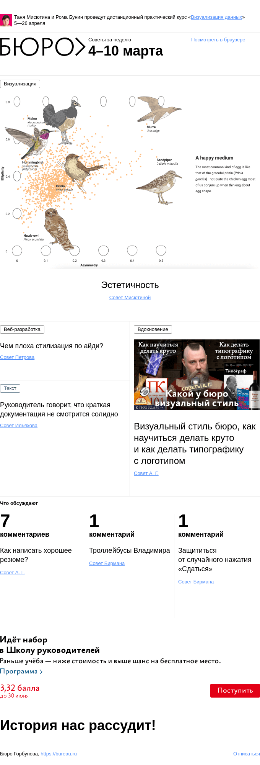Open Посмотреть в браузере link
The height and width of the screenshot is (765, 260).
(x=218, y=40)
